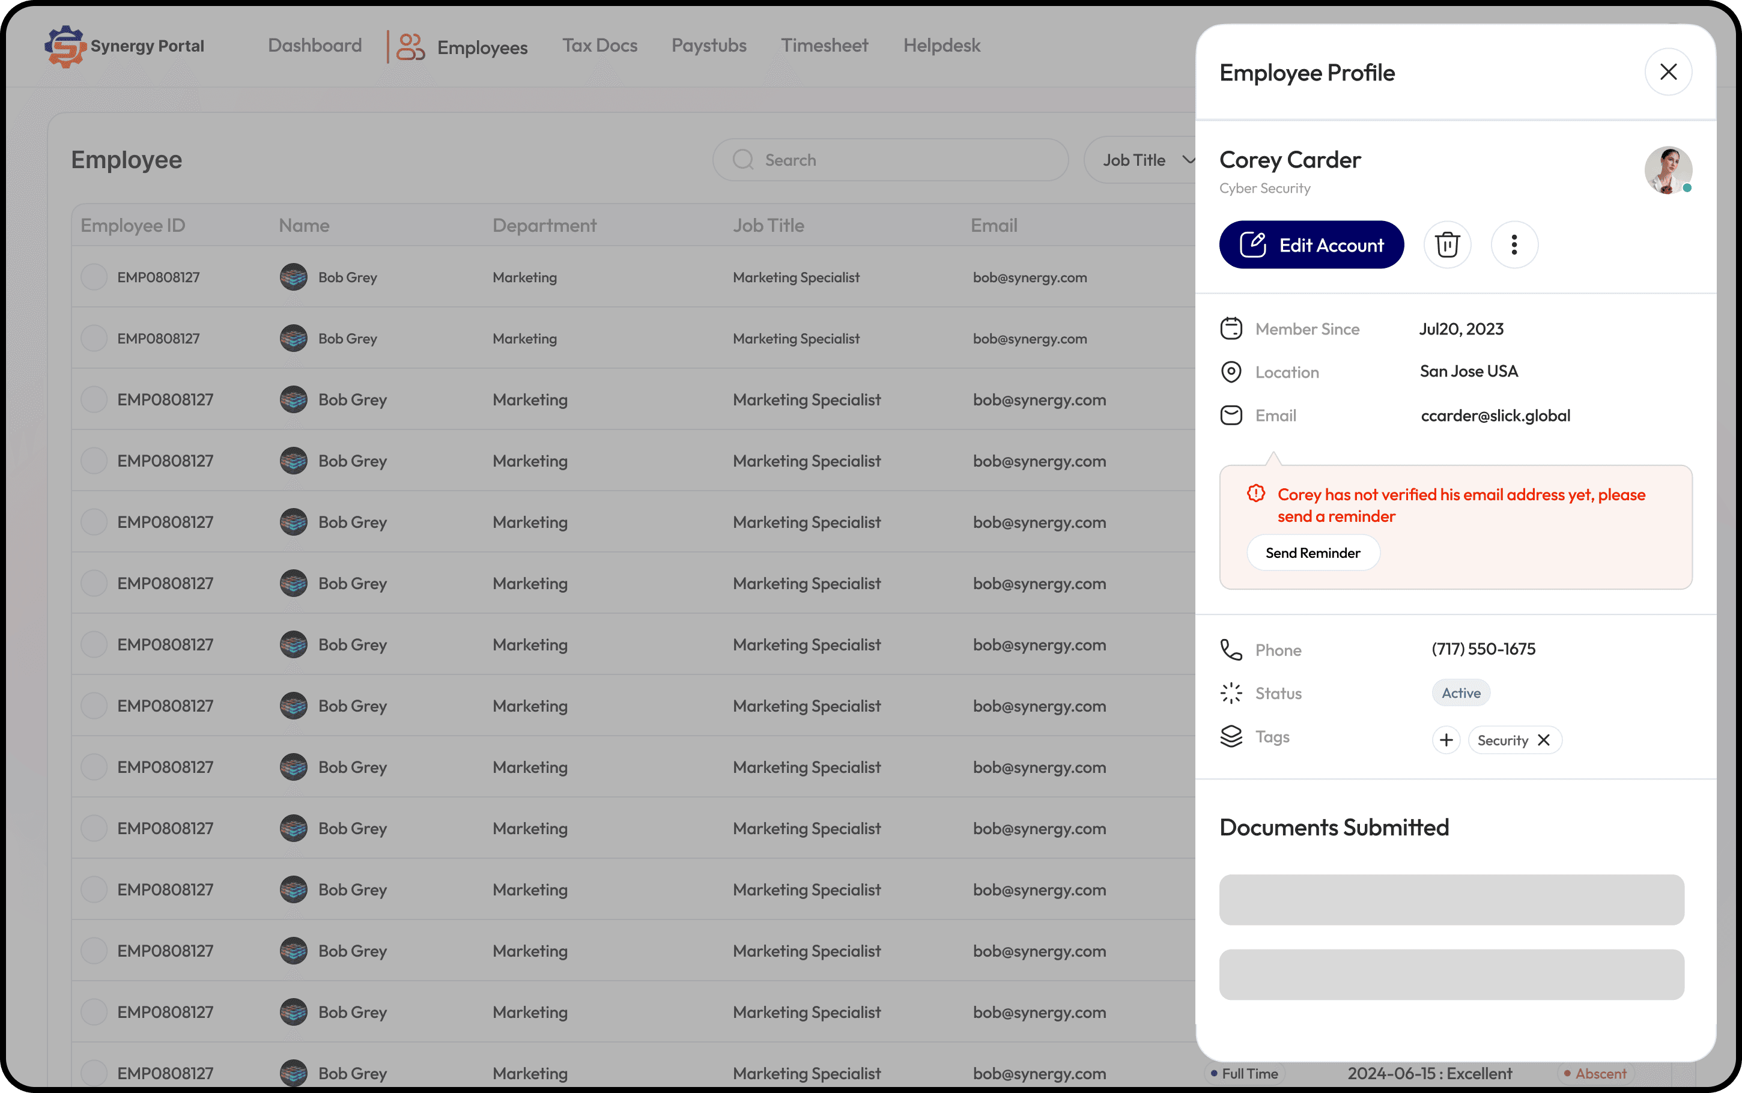Click the Employees people icon
Viewport: 1742px width, 1093px height.
point(410,47)
